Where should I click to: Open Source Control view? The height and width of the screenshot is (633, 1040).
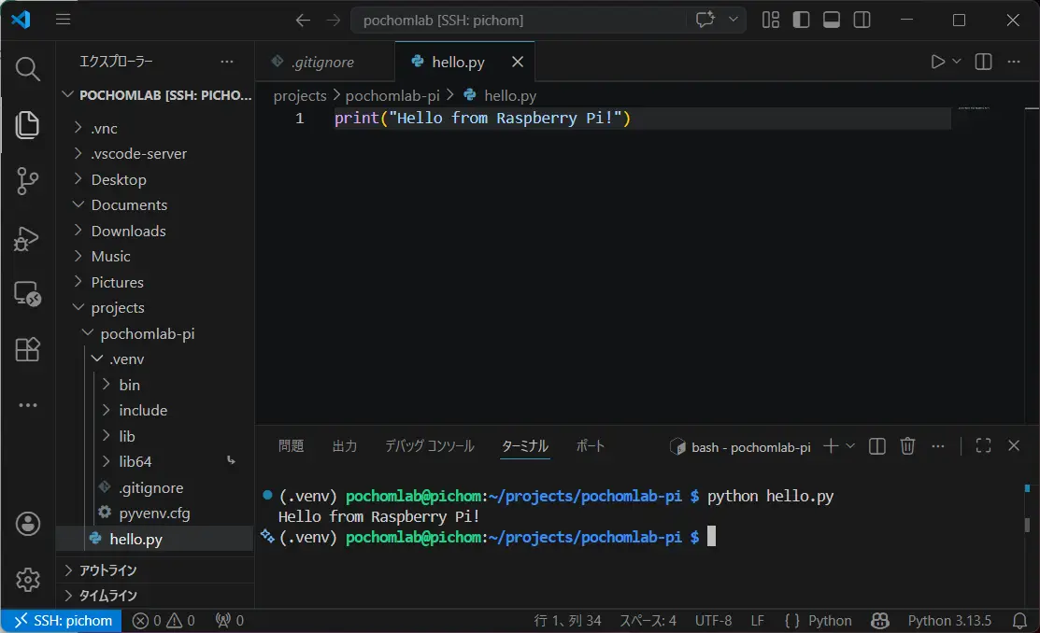tap(27, 180)
